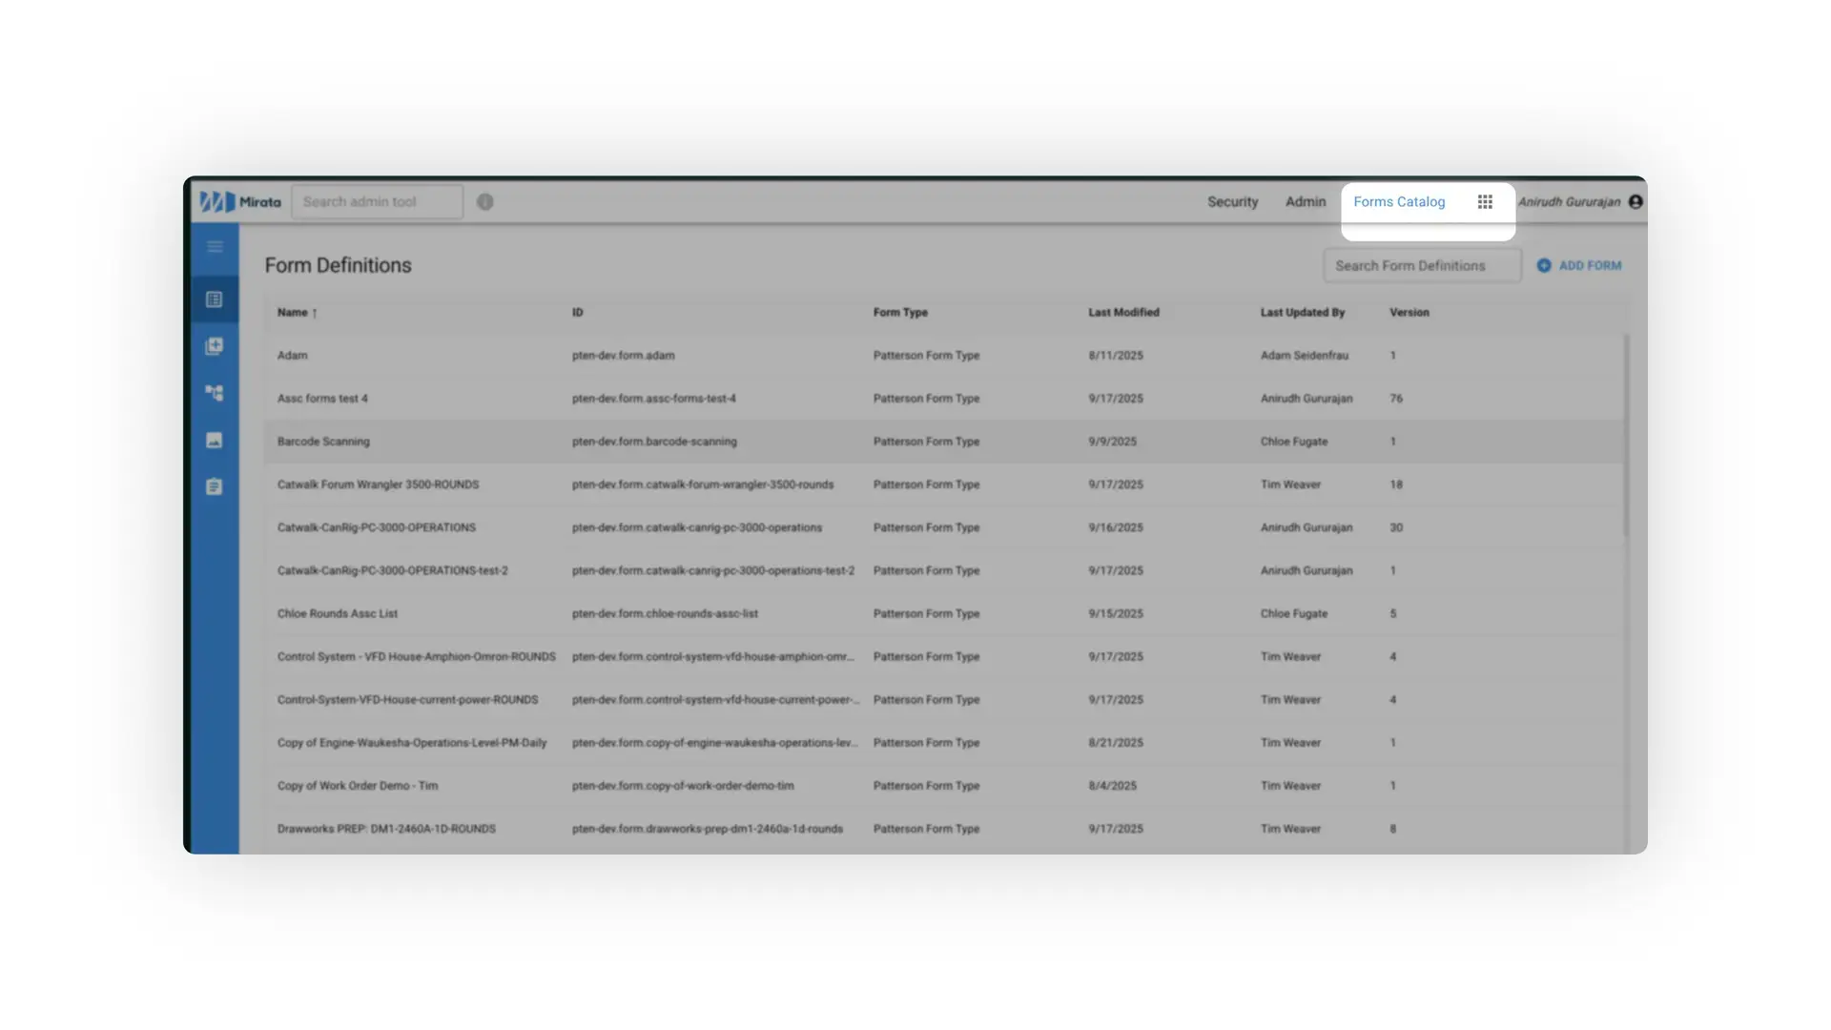Switch to the Forms Catalog section
1831x1030 pixels.
click(x=1399, y=201)
